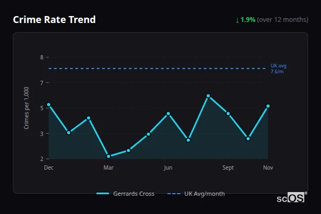Click the 'Nov' x-axis label
The image size is (321, 214).
click(268, 167)
